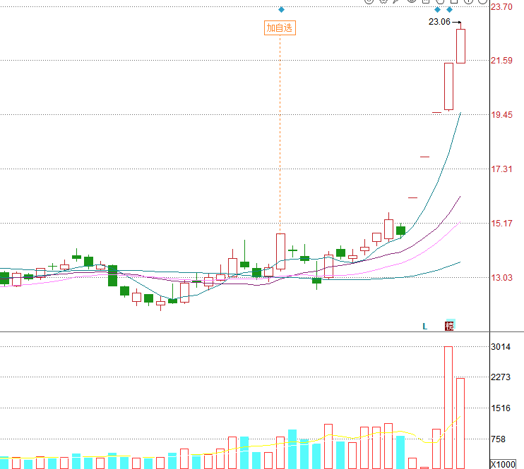Click the X1000 volume unit box
The width and height of the screenshot is (524, 469).
(503, 464)
